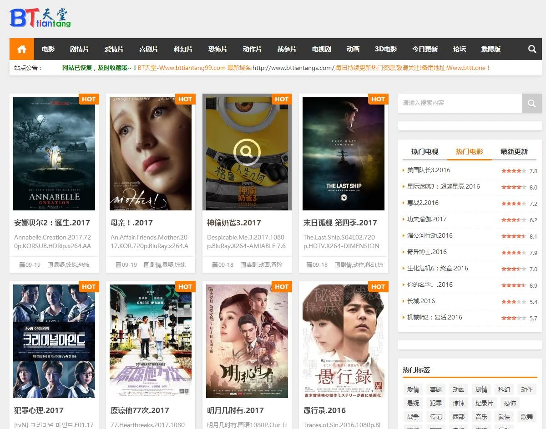Open 明月几时有 poster thumbnail

tap(247, 341)
